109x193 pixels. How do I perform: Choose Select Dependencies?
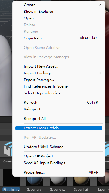(x=42, y=93)
